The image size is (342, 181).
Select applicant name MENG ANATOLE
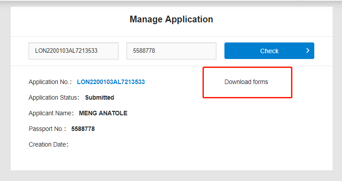pyautogui.click(x=103, y=113)
